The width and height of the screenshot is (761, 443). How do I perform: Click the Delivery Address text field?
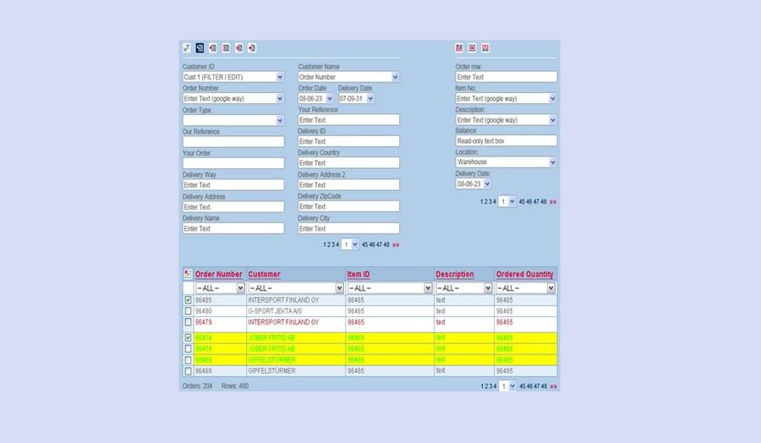click(233, 206)
